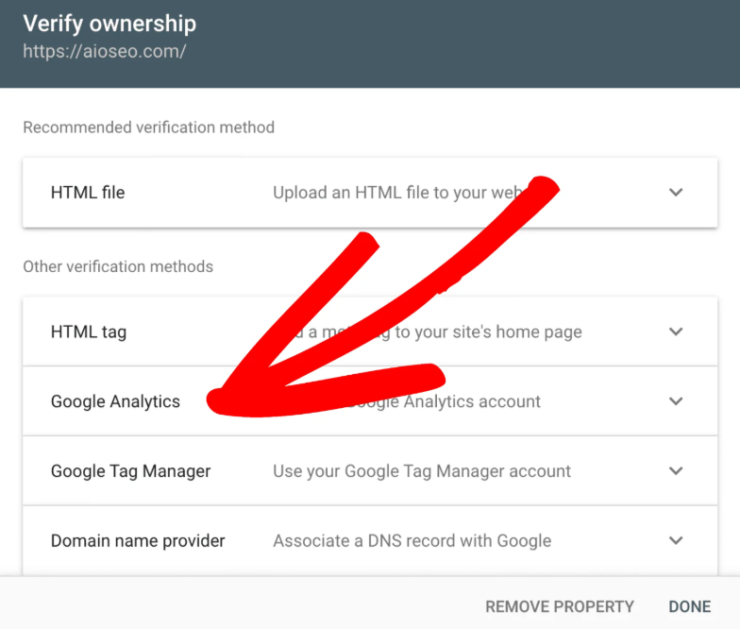Click 'Use your Google Tag Manager account' text
Image resolution: width=740 pixels, height=629 pixels.
click(x=422, y=471)
